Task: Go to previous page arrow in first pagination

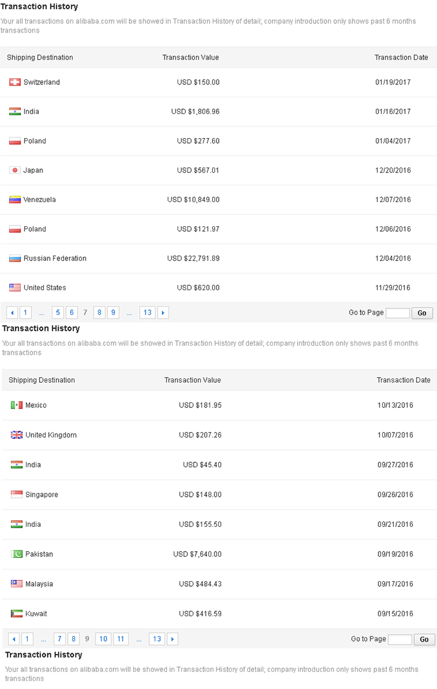Action: [x=12, y=313]
